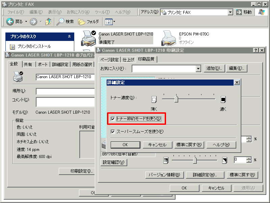Viewport: 270px width, 203px height.
Task: Click the Forward arrow icon
Action: tap(33, 22)
